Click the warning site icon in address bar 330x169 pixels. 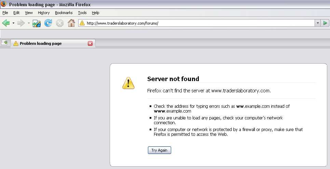pyautogui.click(x=82, y=23)
